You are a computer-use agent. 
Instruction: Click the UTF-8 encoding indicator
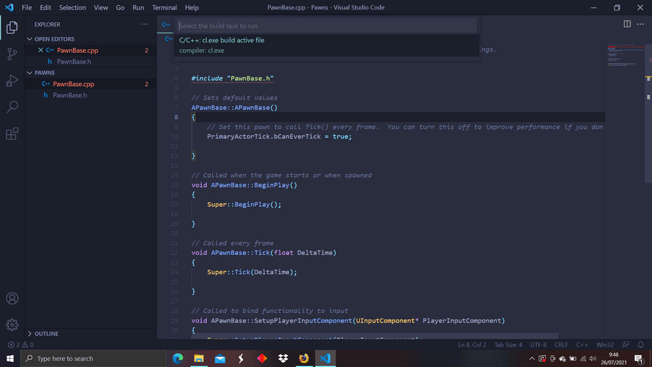pyautogui.click(x=539, y=344)
